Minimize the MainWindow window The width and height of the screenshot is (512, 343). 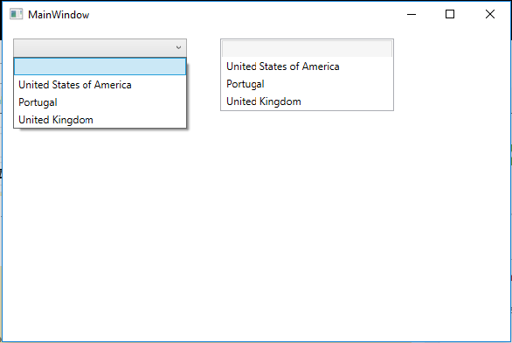click(x=412, y=14)
